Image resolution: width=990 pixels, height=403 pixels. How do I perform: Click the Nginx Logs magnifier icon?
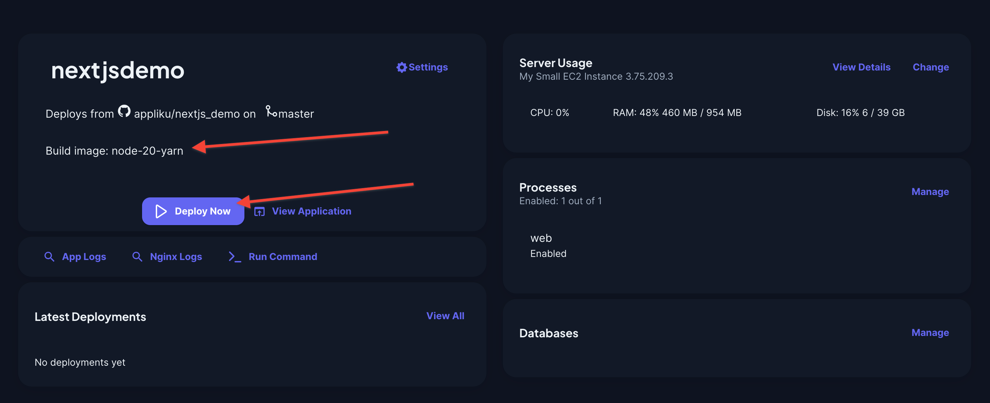point(137,257)
